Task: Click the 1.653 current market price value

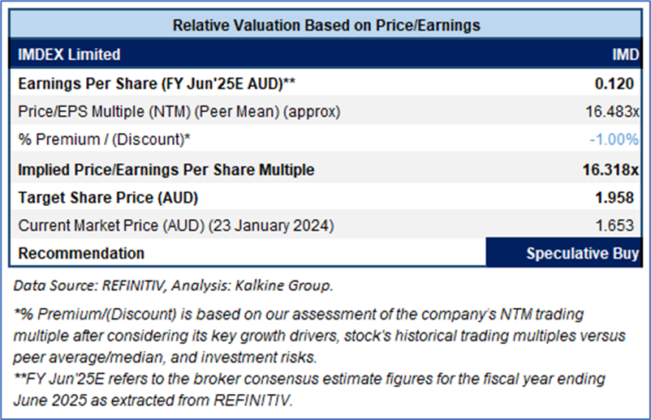Action: [622, 226]
